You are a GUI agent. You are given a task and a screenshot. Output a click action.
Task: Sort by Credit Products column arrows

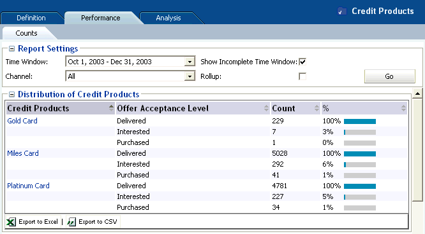(x=111, y=108)
